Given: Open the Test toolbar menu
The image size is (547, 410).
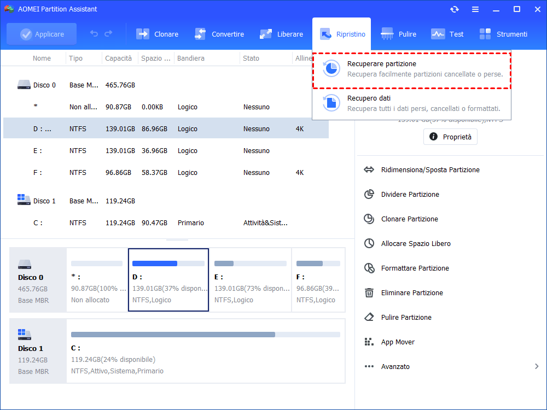Looking at the screenshot, I should click(x=447, y=34).
